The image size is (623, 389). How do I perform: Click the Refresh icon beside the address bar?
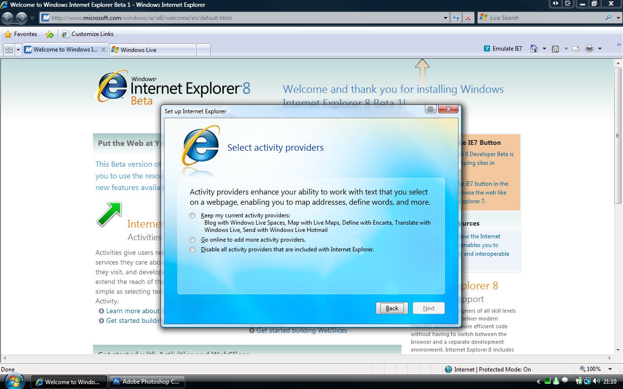(456, 18)
